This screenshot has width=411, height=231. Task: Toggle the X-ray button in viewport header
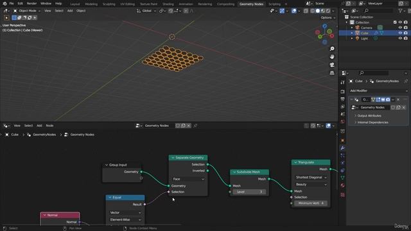pos(306,11)
